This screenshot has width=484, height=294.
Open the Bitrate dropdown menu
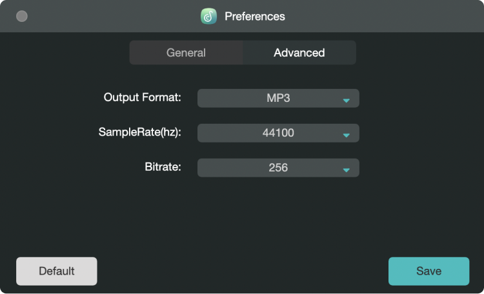278,168
